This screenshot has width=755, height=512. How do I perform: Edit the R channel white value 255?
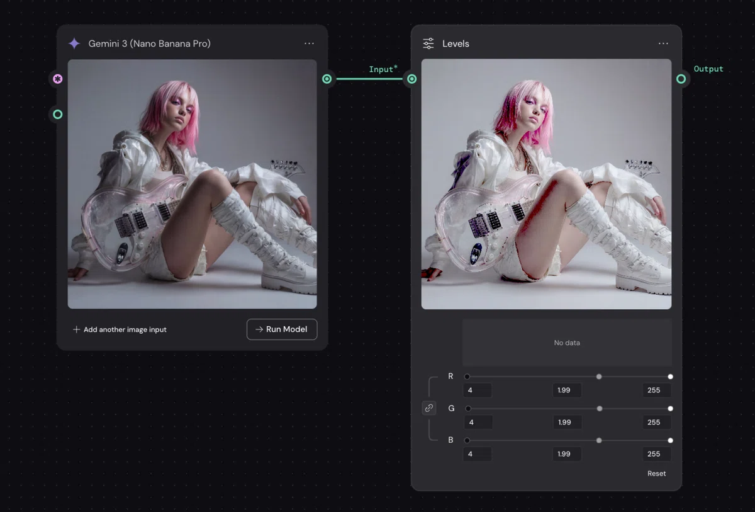click(656, 390)
